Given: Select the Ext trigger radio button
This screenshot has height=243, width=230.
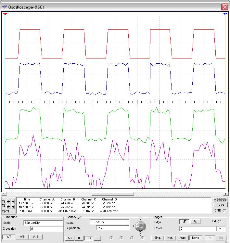Looking at the screenshot, I should (219, 222).
